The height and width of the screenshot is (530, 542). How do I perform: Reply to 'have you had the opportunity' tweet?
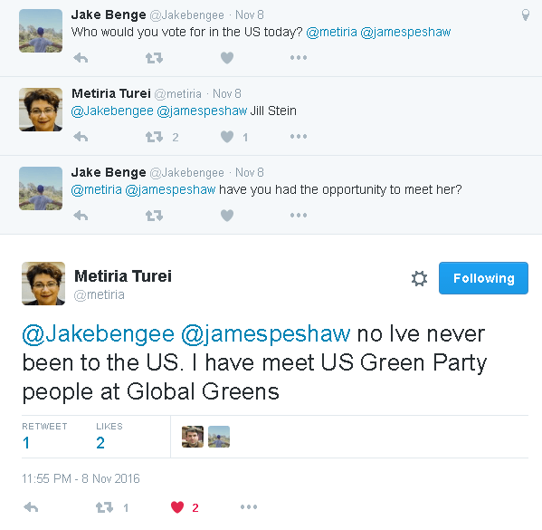[81, 216]
